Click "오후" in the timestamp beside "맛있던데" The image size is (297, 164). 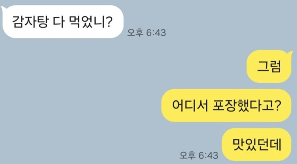click(x=187, y=156)
